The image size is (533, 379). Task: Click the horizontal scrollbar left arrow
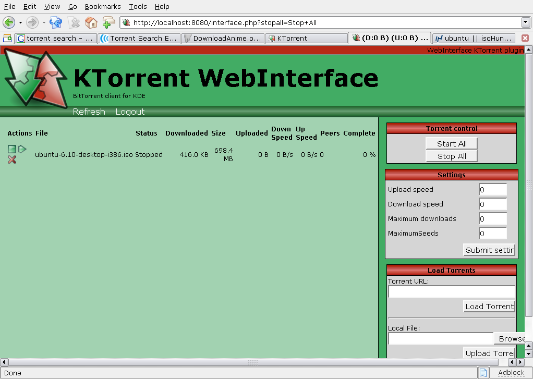point(4,362)
